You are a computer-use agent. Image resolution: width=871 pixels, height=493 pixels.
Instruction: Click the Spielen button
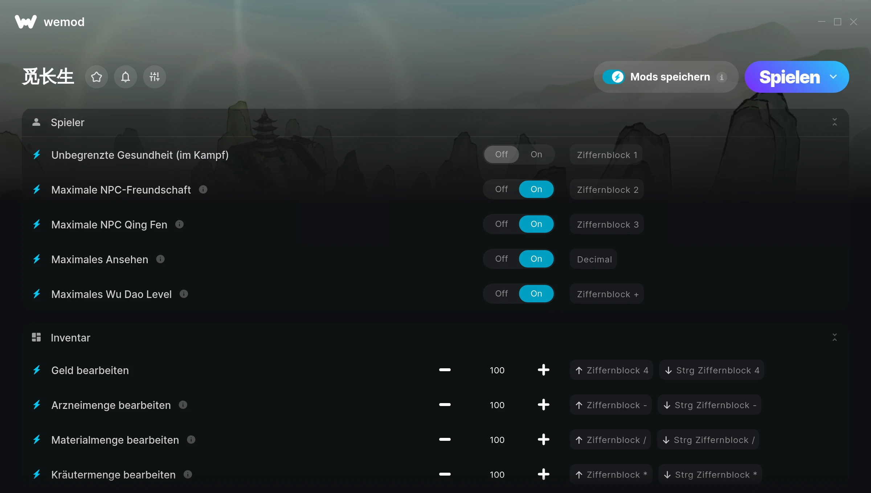click(x=789, y=77)
